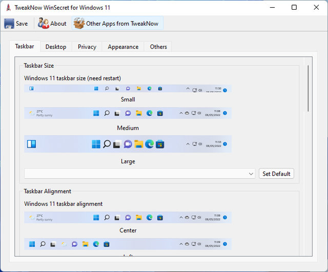
Task: Click the vertical scrollbar thumb
Action: (308, 88)
